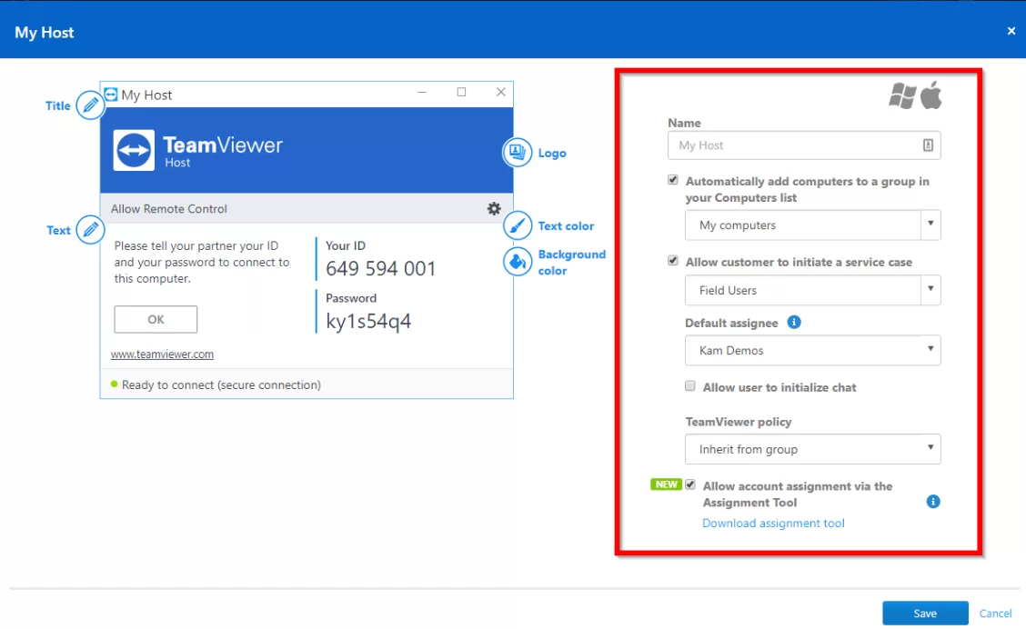1026x629 pixels.
Task: Click the Text color brush icon
Action: (x=517, y=225)
